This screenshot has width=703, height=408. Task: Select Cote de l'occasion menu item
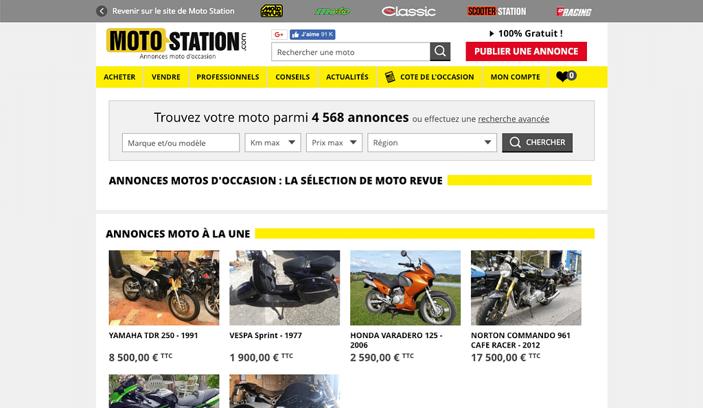pos(430,77)
